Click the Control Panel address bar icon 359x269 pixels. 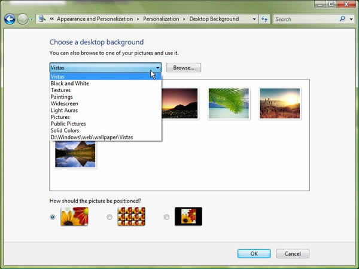click(42, 19)
